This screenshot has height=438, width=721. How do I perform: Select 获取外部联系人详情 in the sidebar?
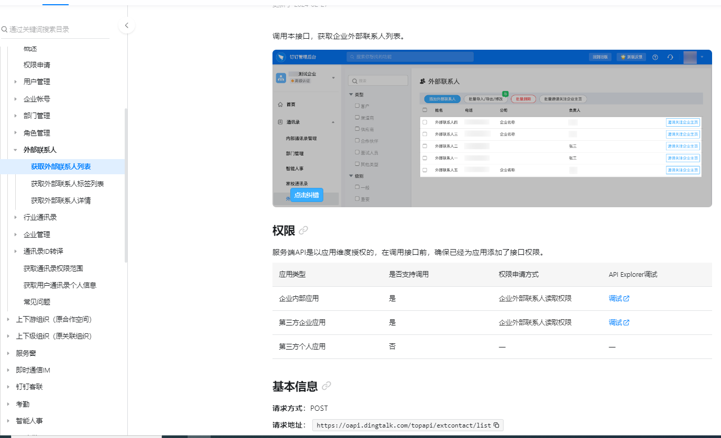point(61,200)
